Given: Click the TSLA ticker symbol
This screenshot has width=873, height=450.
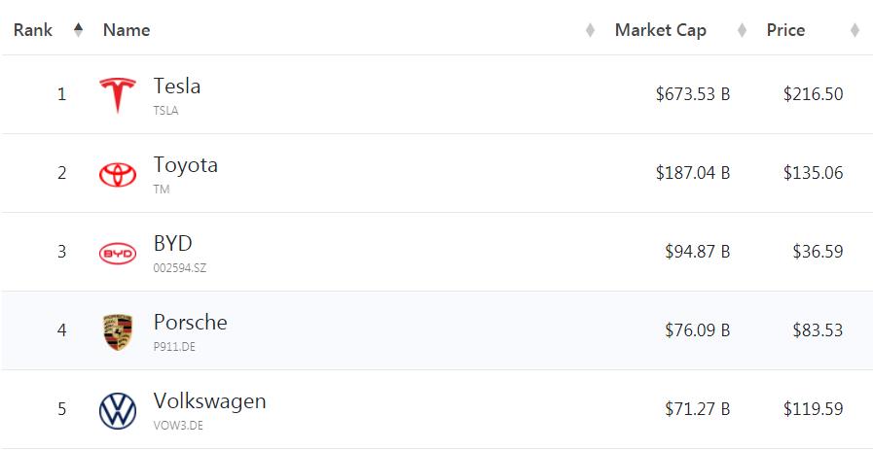Looking at the screenshot, I should pyautogui.click(x=165, y=111).
